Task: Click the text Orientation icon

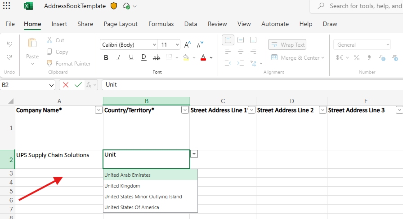Action: click(x=253, y=63)
